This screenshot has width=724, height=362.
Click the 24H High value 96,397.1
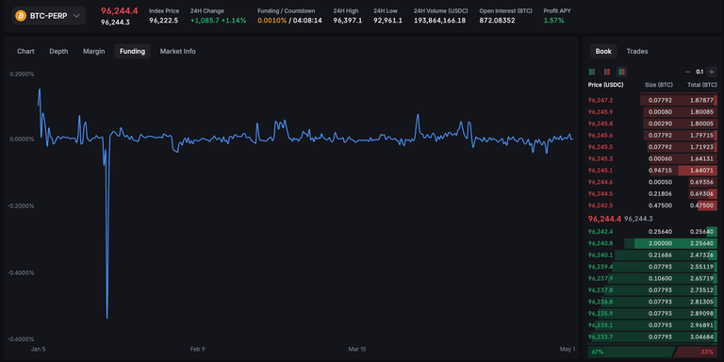coord(348,21)
